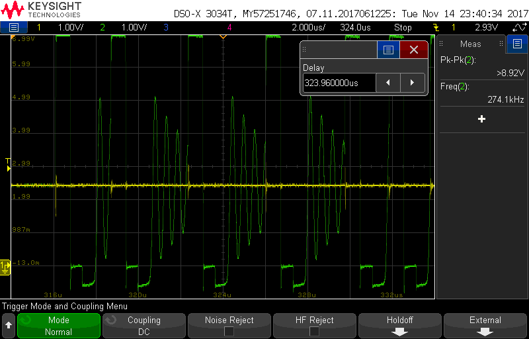The width and height of the screenshot is (529, 339).
Task: Click the Delay value field 323.960000us
Action: 339,83
